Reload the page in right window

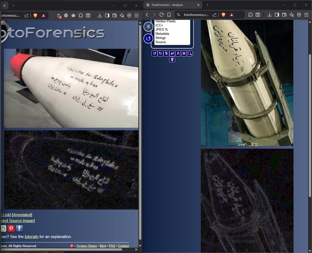[161, 15]
